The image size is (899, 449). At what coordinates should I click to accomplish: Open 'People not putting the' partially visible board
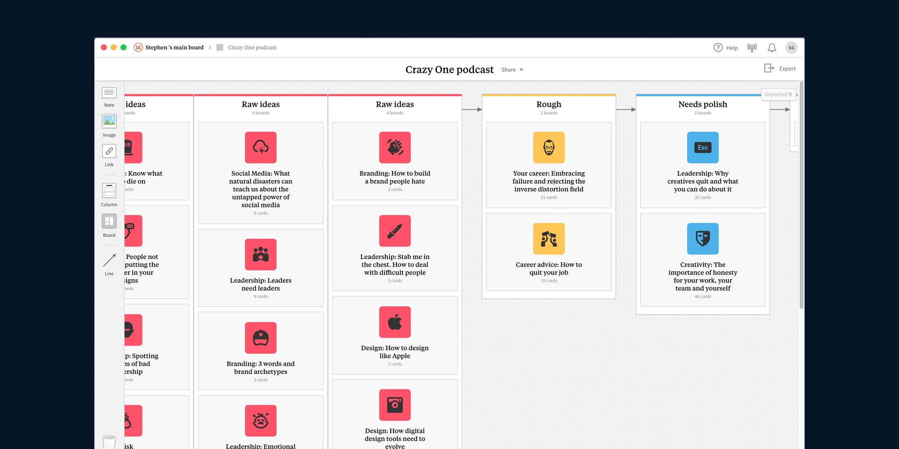[156, 252]
